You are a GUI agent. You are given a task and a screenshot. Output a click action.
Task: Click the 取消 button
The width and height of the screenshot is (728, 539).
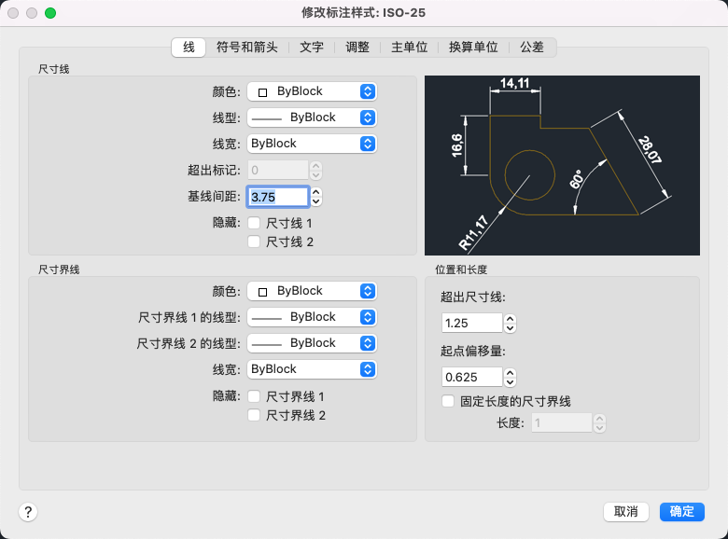626,512
